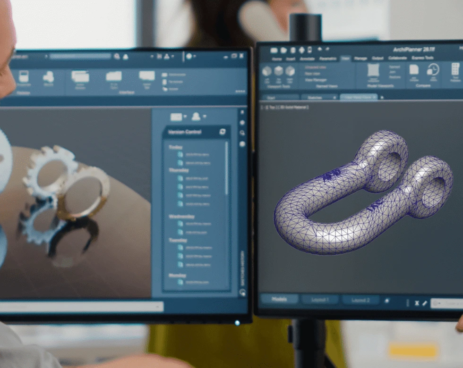The image size is (463, 368).
Task: Open the user account dropdown above Version Control
Action: (x=198, y=117)
